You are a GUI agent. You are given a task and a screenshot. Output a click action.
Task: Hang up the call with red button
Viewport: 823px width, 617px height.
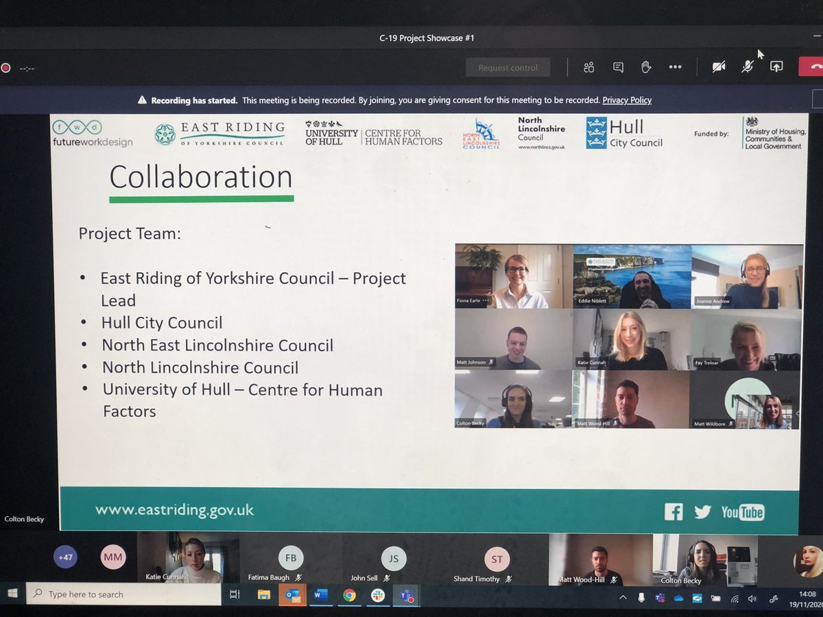pos(811,66)
